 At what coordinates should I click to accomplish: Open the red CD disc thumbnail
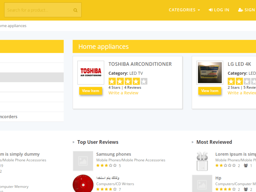pos(83,183)
